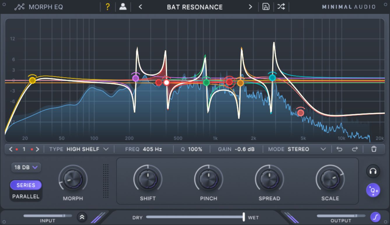Edit the Q 100% value
This screenshot has height=225, width=390.
tap(195, 149)
